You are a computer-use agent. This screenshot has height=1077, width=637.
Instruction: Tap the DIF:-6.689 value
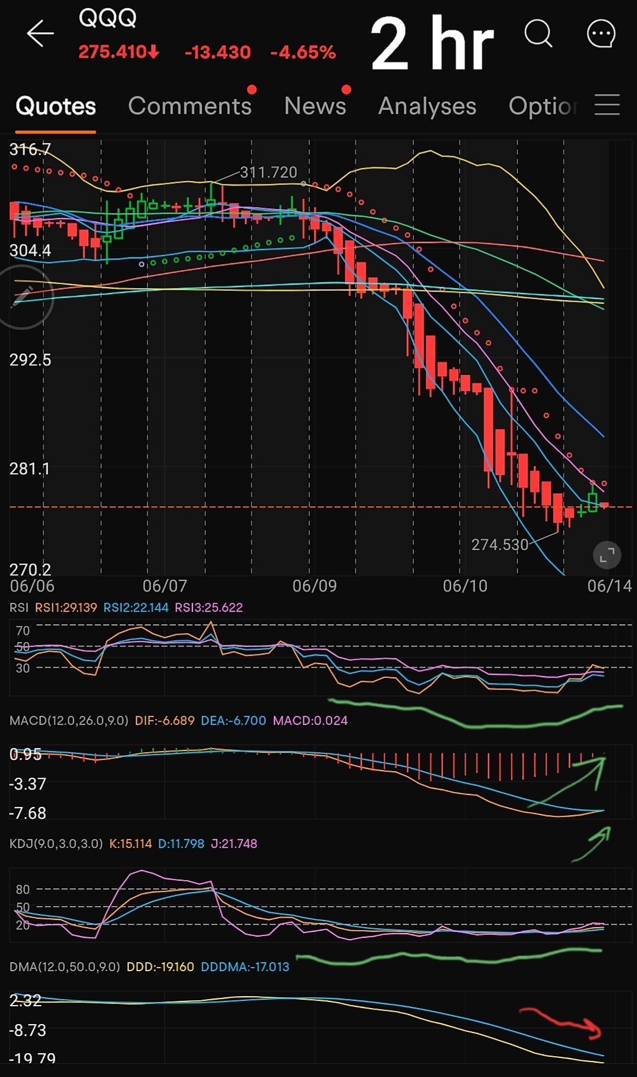click(165, 721)
